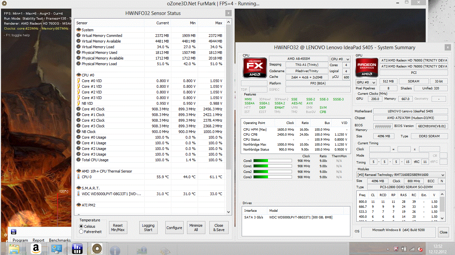Click the Reset Min/Max button
Image resolution: width=455 pixels, height=255 pixels.
coord(118,228)
